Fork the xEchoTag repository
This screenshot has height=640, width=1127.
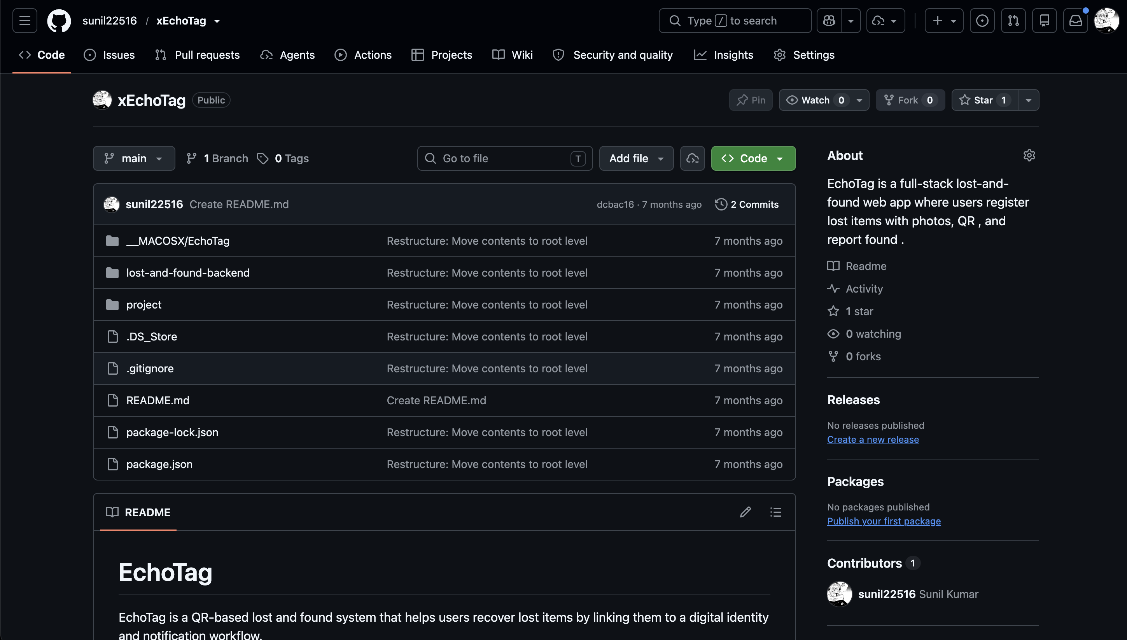pyautogui.click(x=910, y=100)
